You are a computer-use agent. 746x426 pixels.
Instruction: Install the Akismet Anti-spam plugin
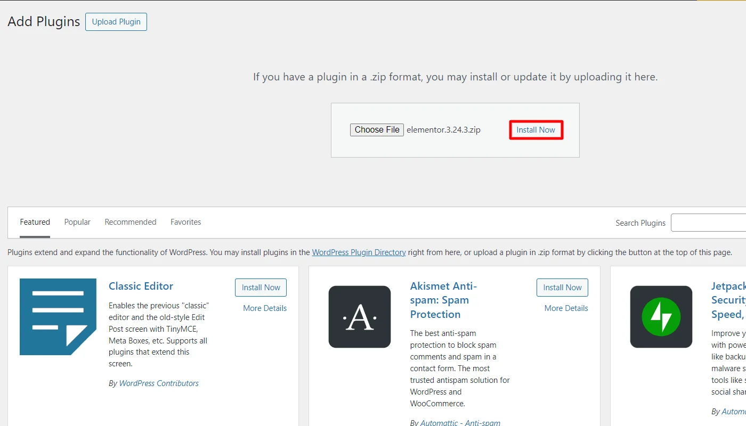tap(562, 287)
